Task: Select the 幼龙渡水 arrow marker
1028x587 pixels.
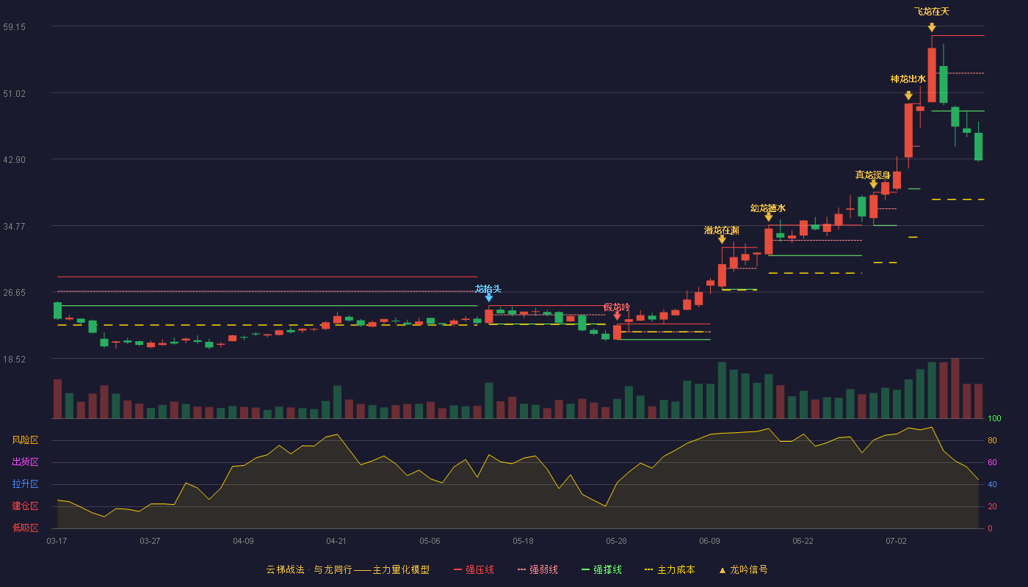Action: coord(768,217)
